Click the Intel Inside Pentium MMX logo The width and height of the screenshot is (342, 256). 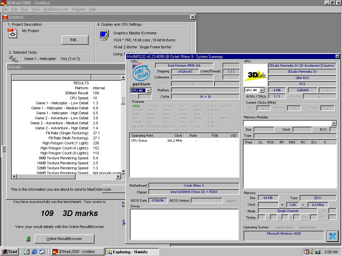click(141, 74)
